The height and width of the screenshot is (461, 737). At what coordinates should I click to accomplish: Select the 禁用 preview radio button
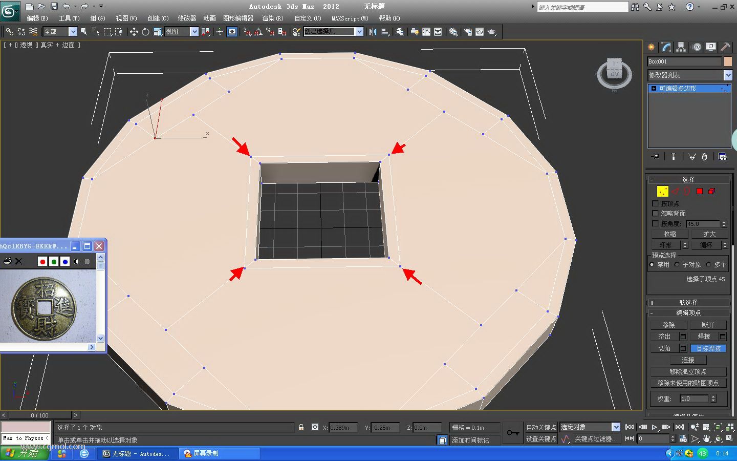pyautogui.click(x=652, y=264)
